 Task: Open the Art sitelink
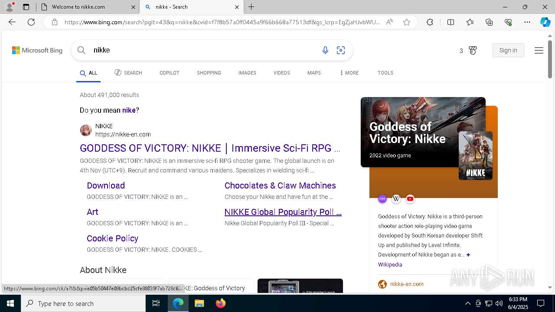(x=92, y=212)
